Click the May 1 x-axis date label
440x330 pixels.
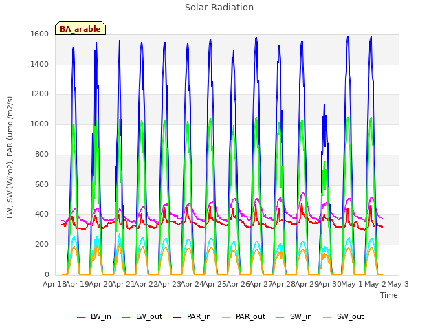pyautogui.click(x=352, y=284)
